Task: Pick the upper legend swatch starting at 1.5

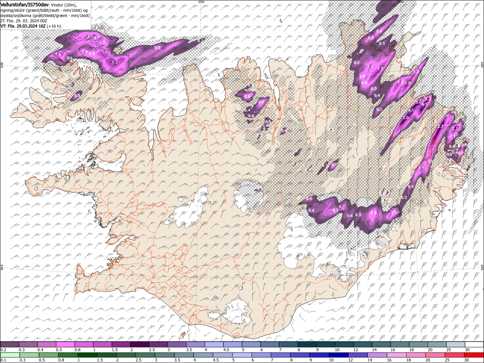Action: point(121,344)
